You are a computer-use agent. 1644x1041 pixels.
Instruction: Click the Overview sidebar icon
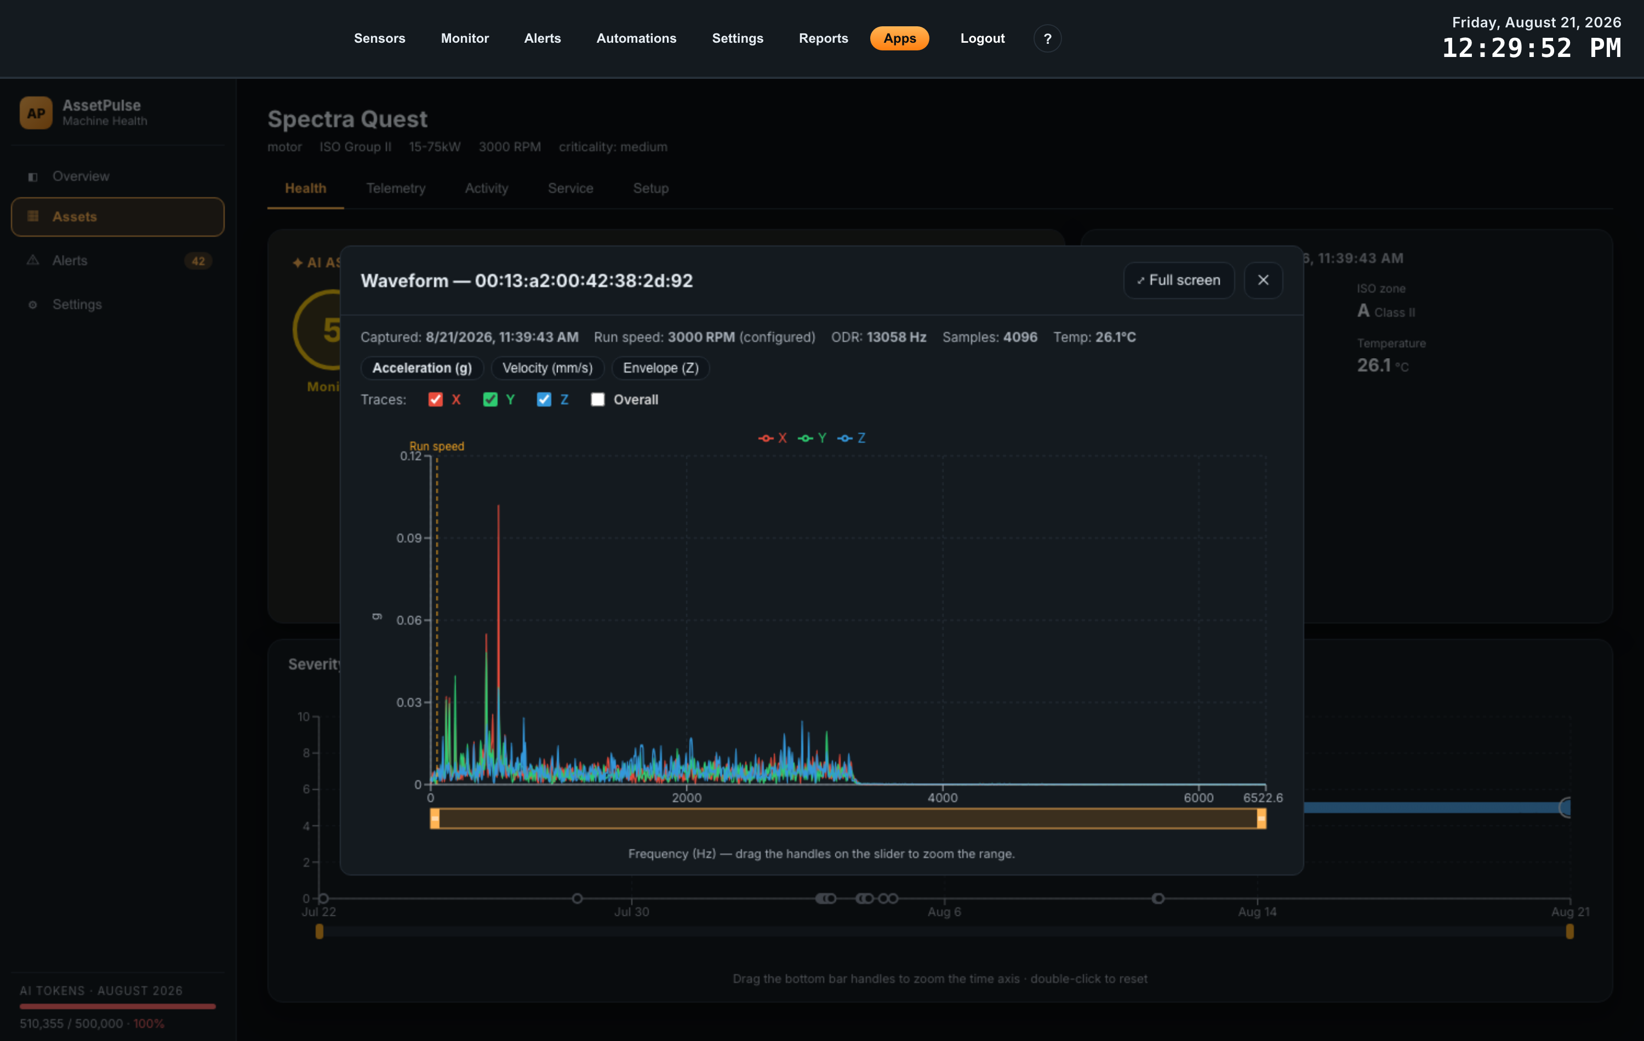coord(32,177)
